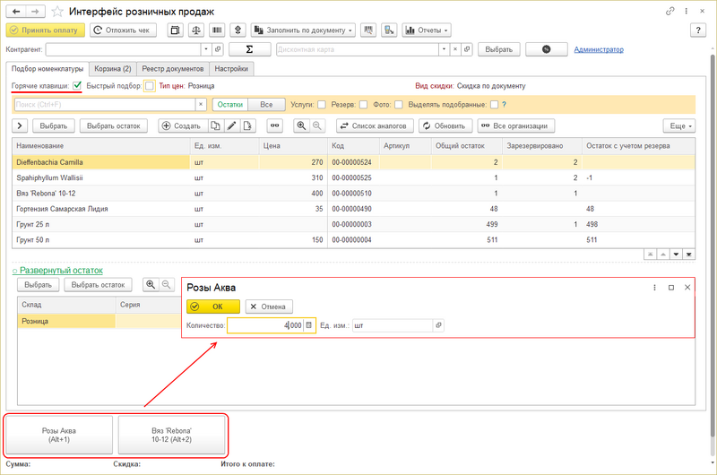The image size is (717, 475).
Task: Click the favorites star icon in title bar
Action: [x=58, y=11]
